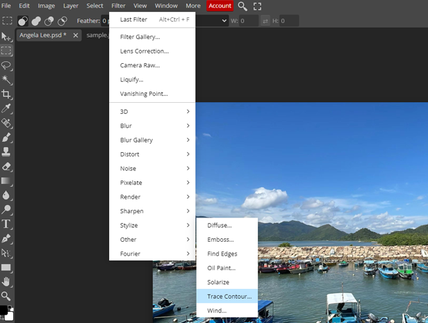Select the Rectangle Select tool
Screen dimensions: 428x323
pyautogui.click(x=6, y=51)
